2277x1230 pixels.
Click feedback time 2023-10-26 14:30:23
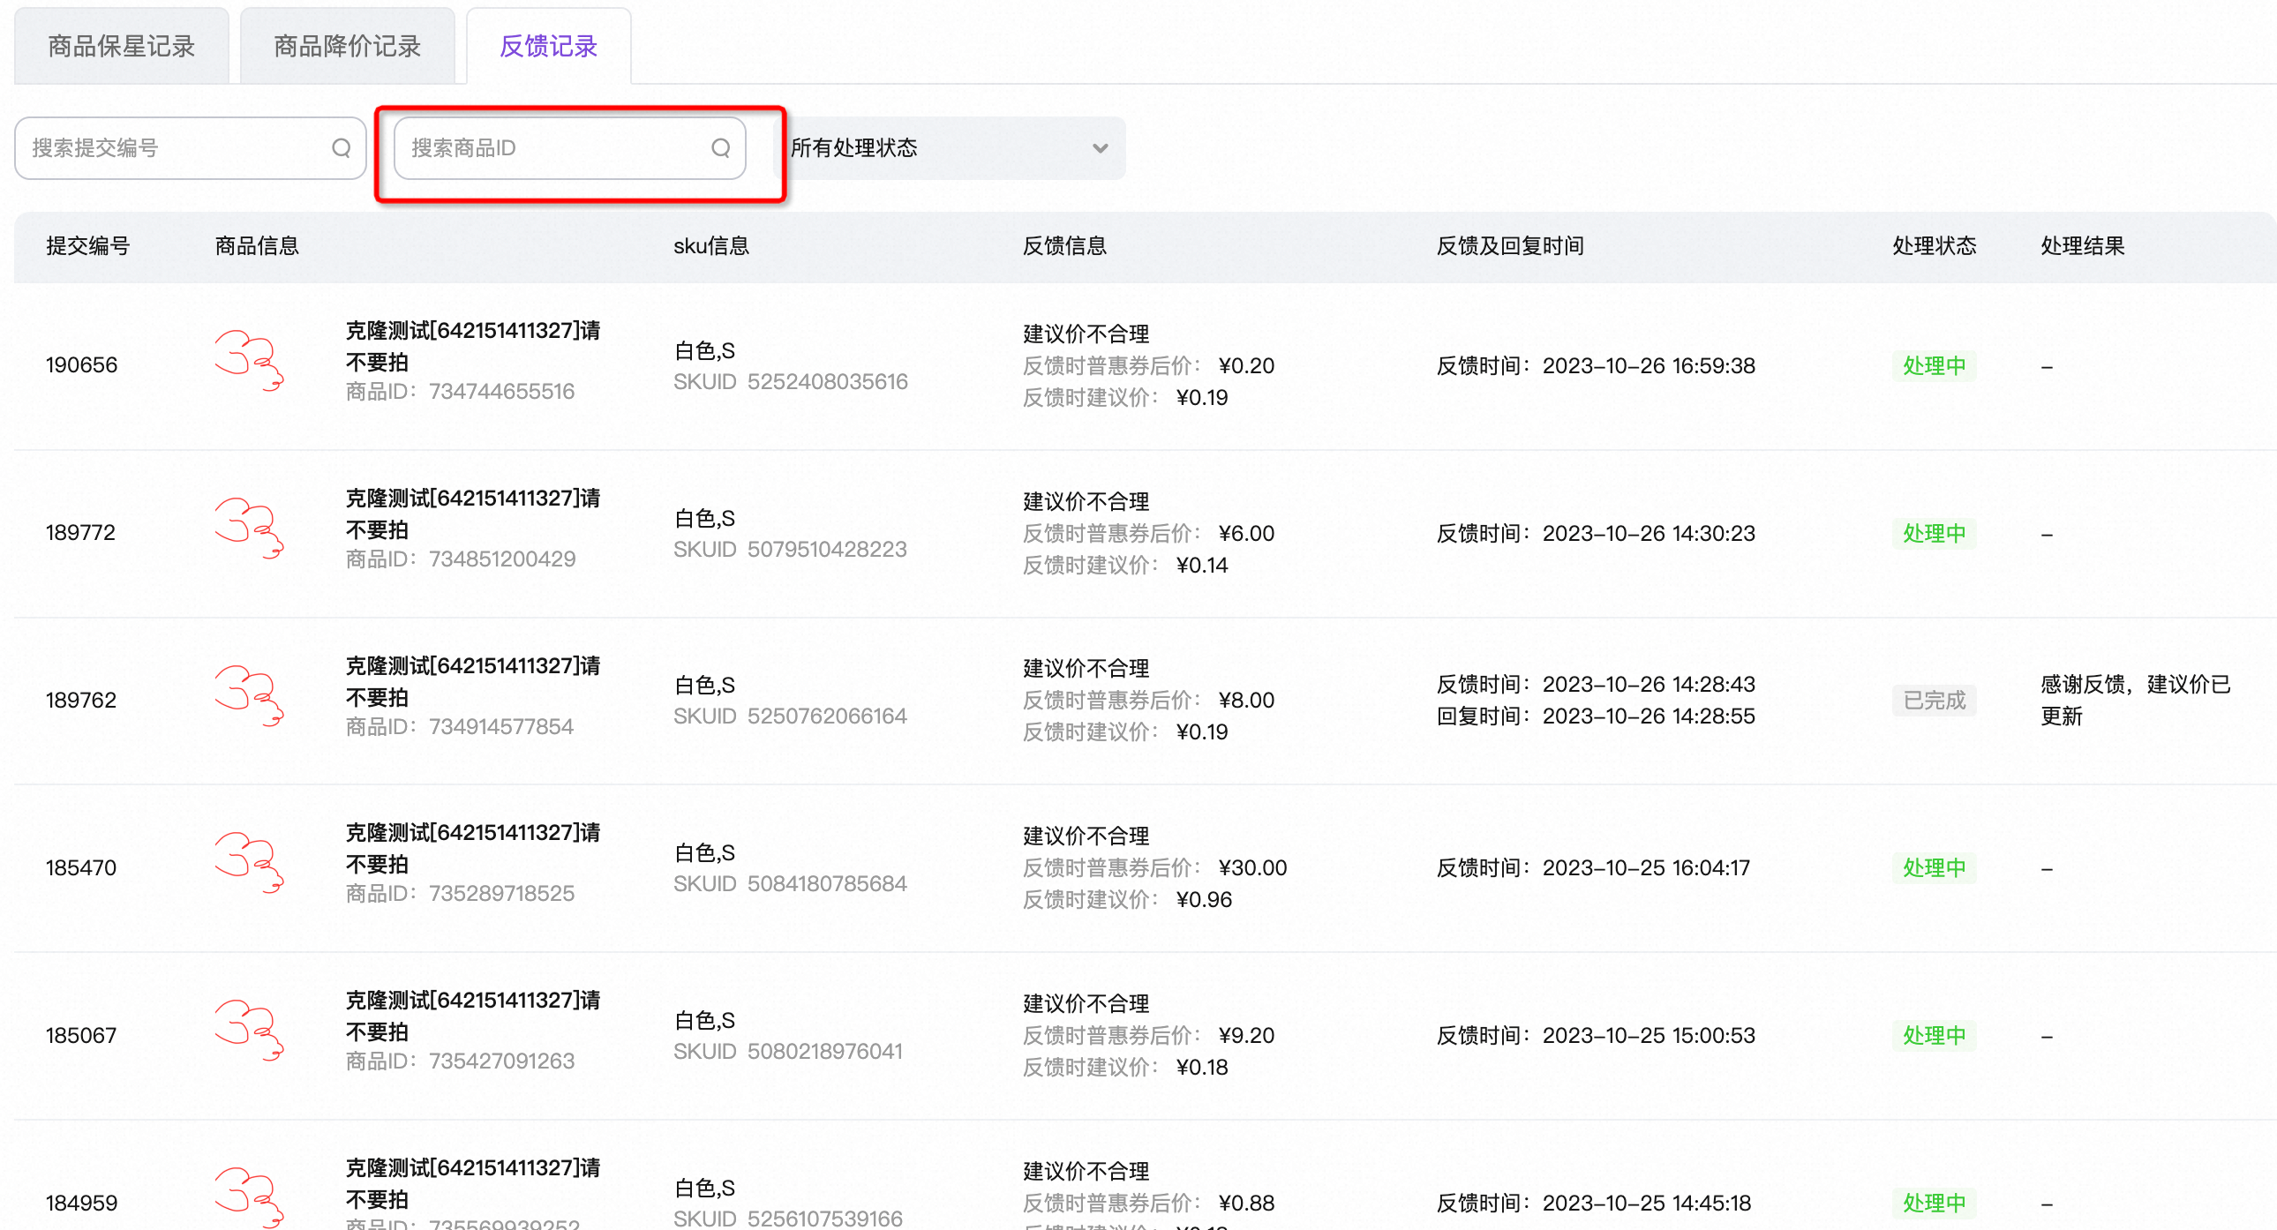click(1649, 534)
